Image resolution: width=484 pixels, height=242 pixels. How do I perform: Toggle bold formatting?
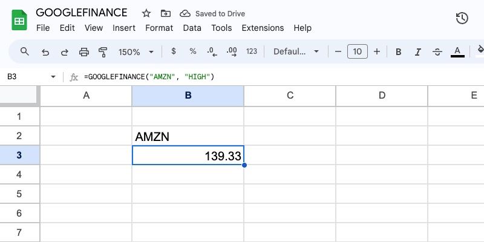coord(399,52)
